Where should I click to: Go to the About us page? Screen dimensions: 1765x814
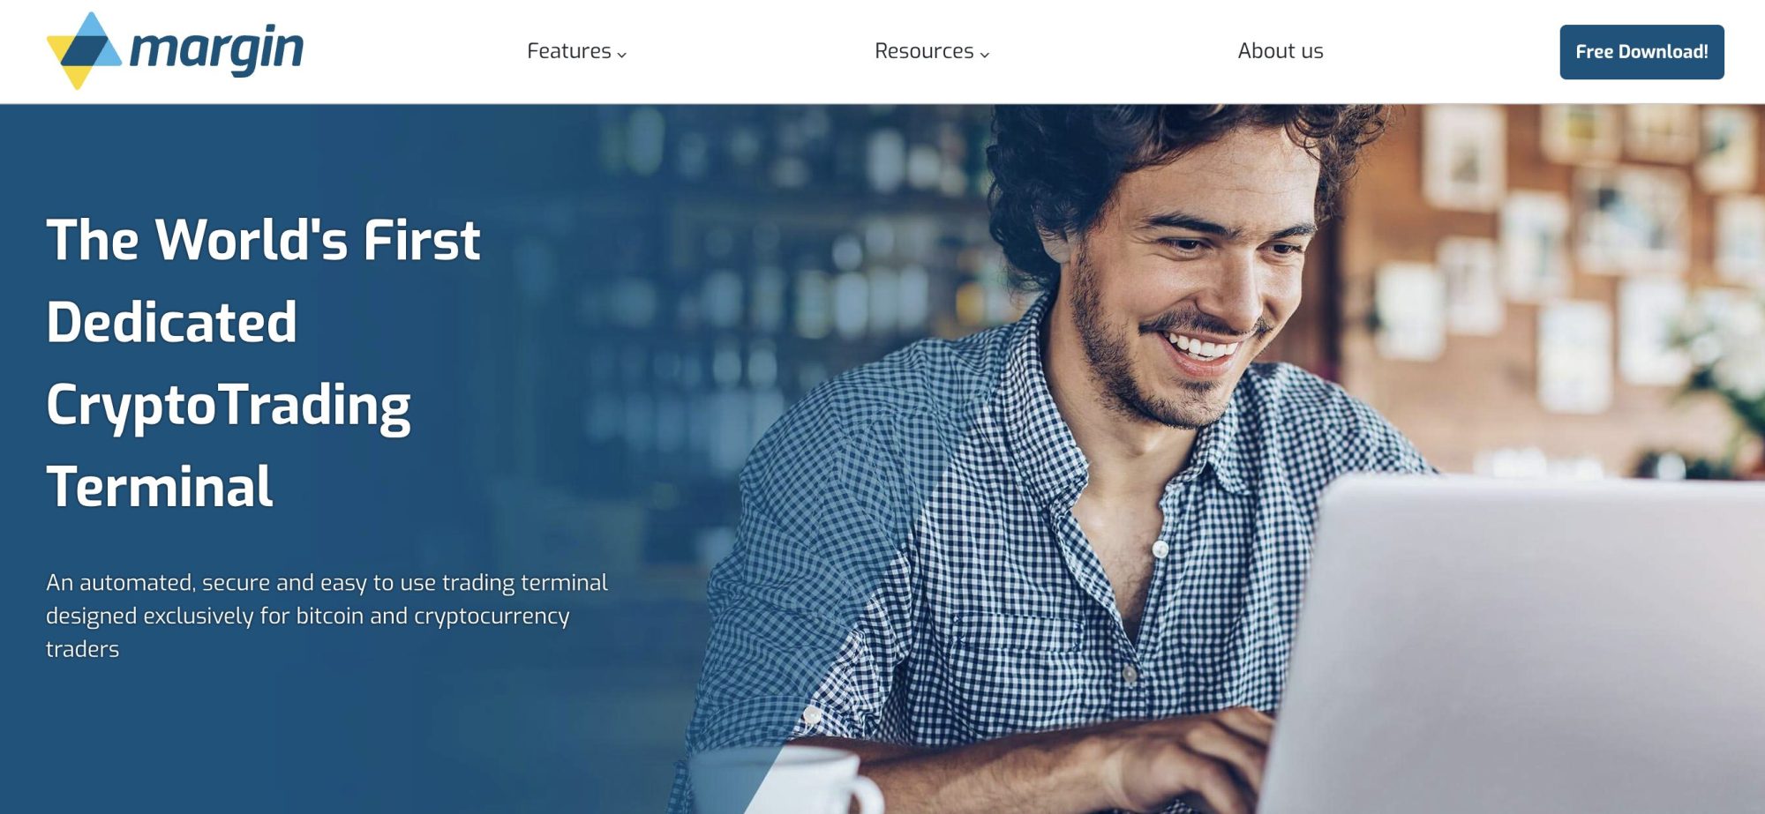point(1281,51)
